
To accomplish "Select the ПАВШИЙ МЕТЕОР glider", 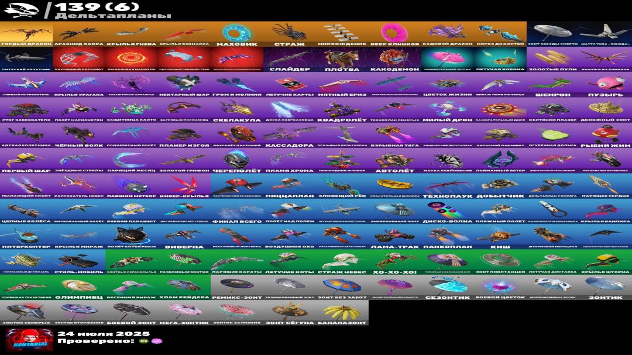I will [132, 186].
